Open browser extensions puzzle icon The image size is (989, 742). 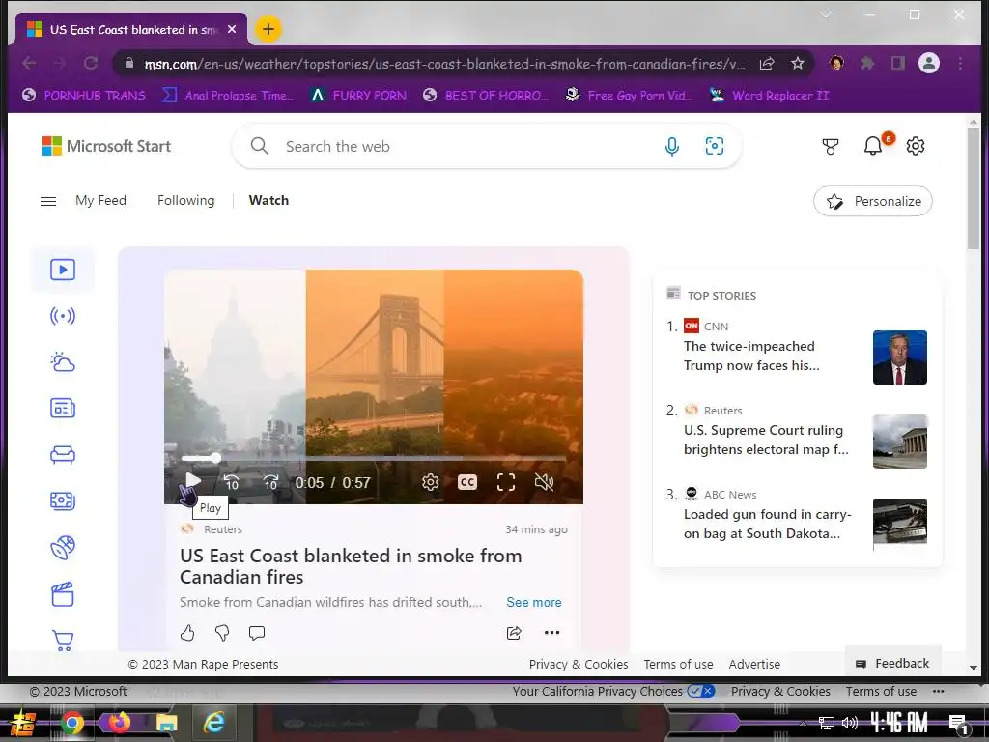(867, 63)
